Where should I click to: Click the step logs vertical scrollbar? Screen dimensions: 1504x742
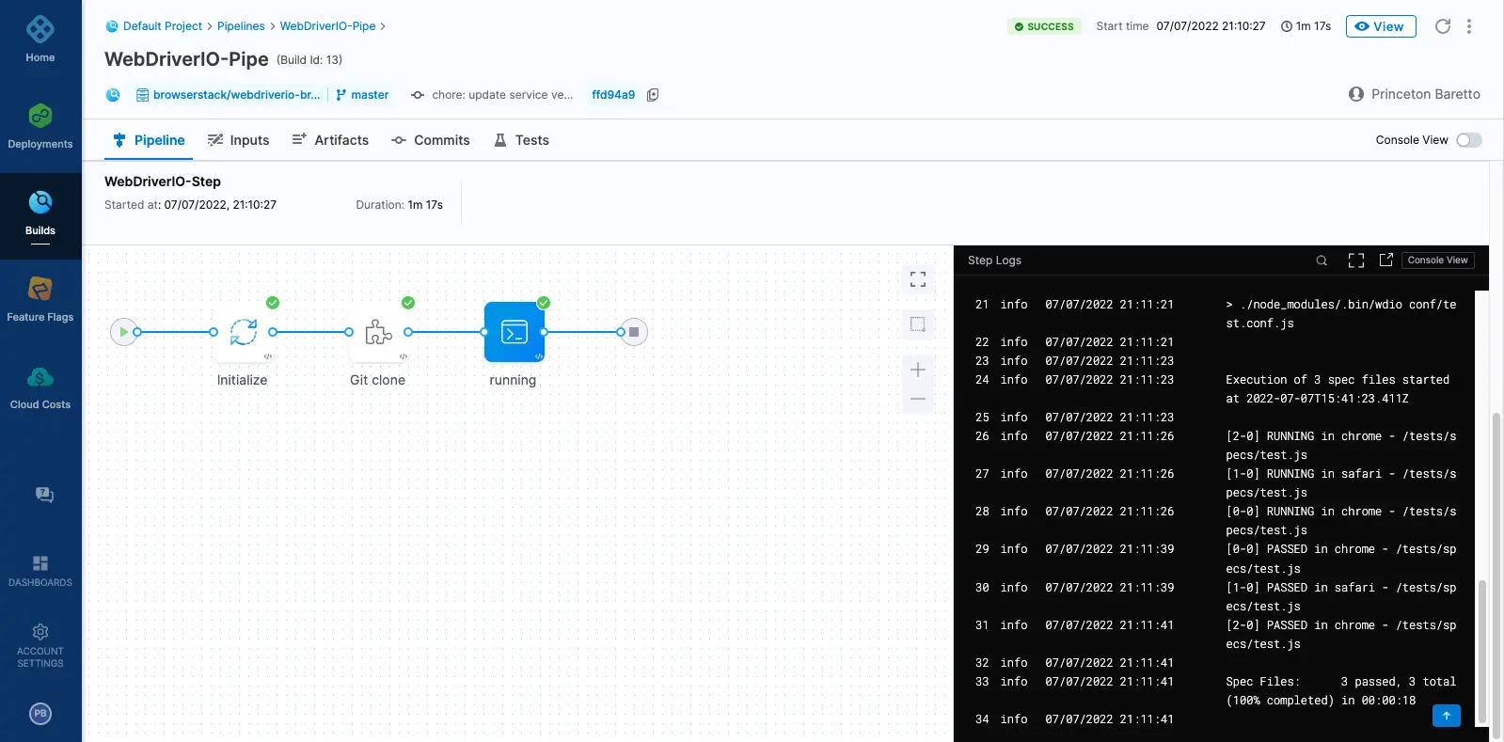1482,649
